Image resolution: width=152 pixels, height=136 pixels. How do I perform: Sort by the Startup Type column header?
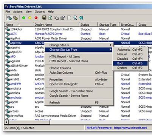[109, 25]
